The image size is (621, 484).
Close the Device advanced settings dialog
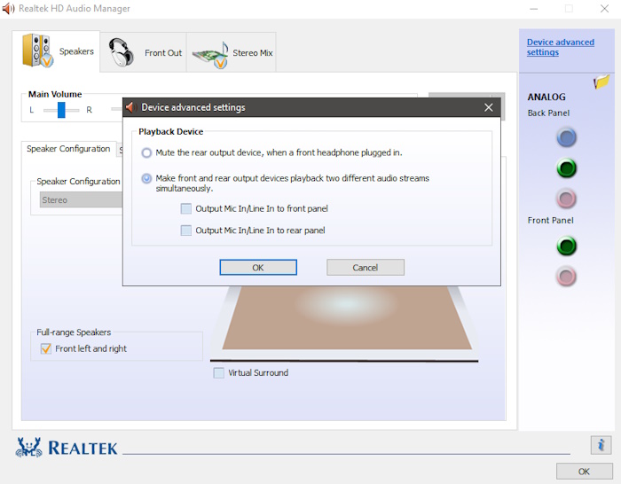[488, 107]
